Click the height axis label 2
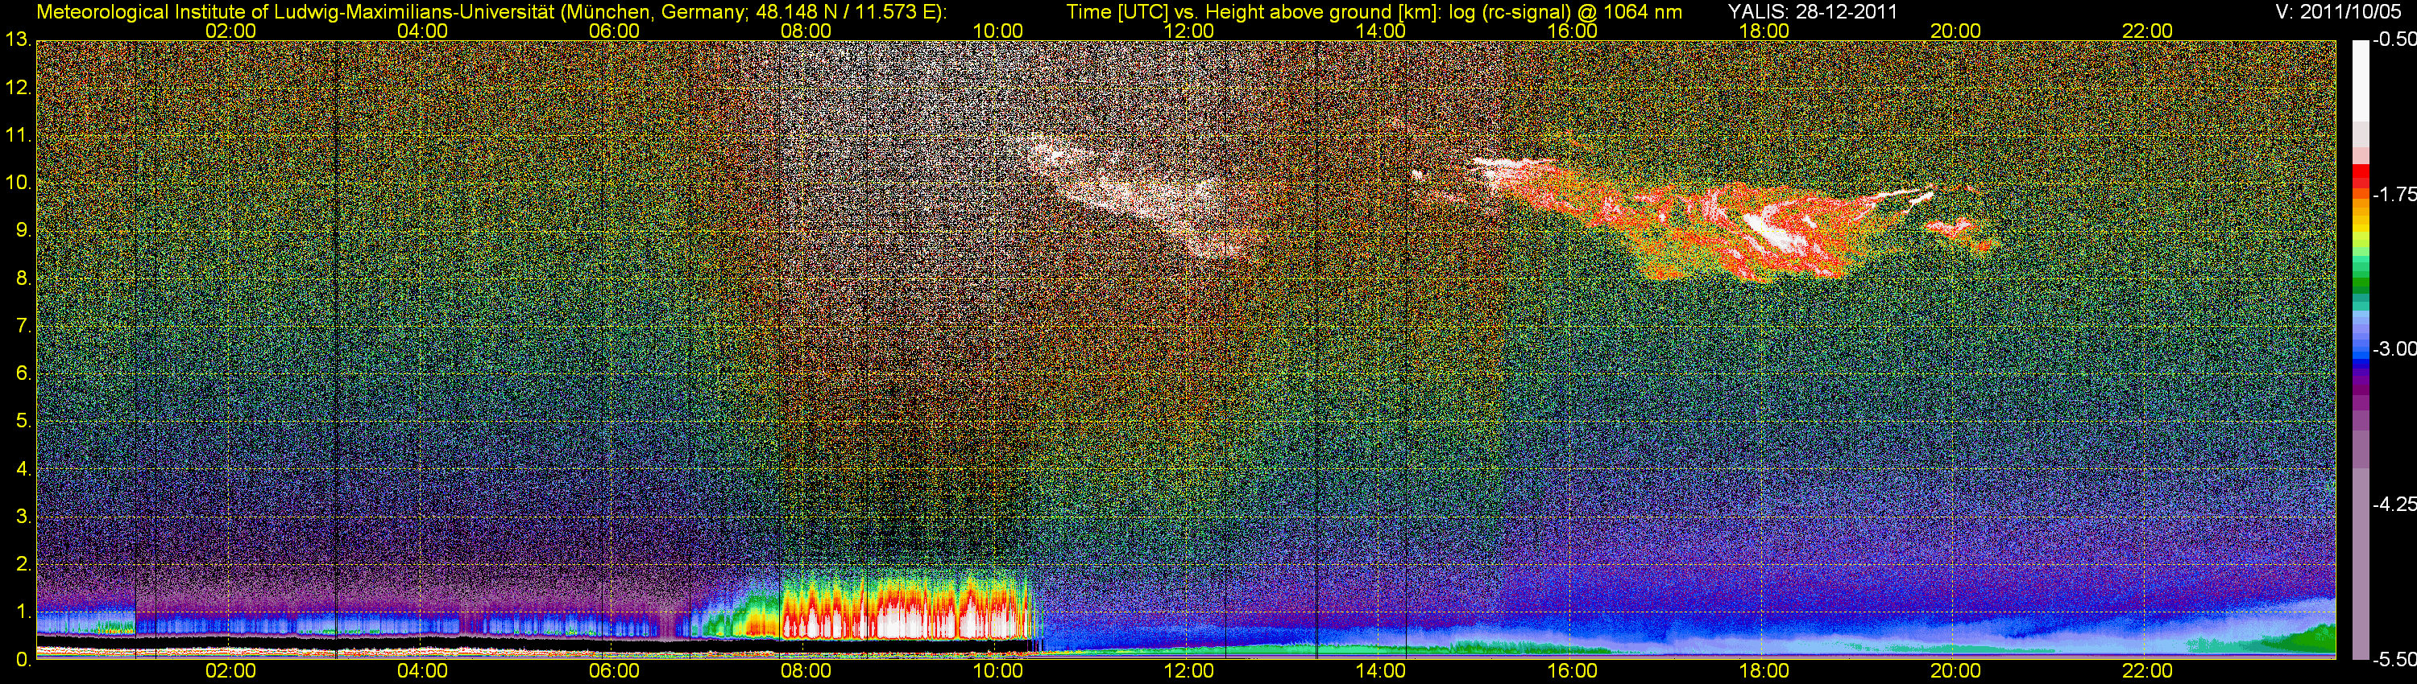This screenshot has height=684, width=2417. click(x=23, y=564)
